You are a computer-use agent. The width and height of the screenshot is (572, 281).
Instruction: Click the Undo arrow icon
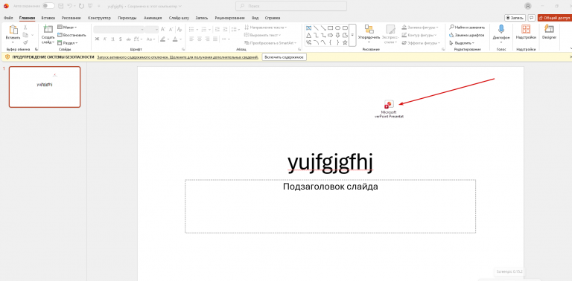(x=70, y=6)
